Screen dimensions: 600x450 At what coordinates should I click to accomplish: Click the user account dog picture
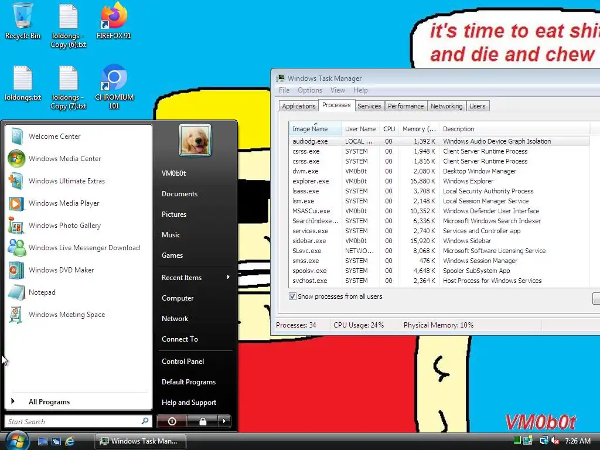click(195, 140)
